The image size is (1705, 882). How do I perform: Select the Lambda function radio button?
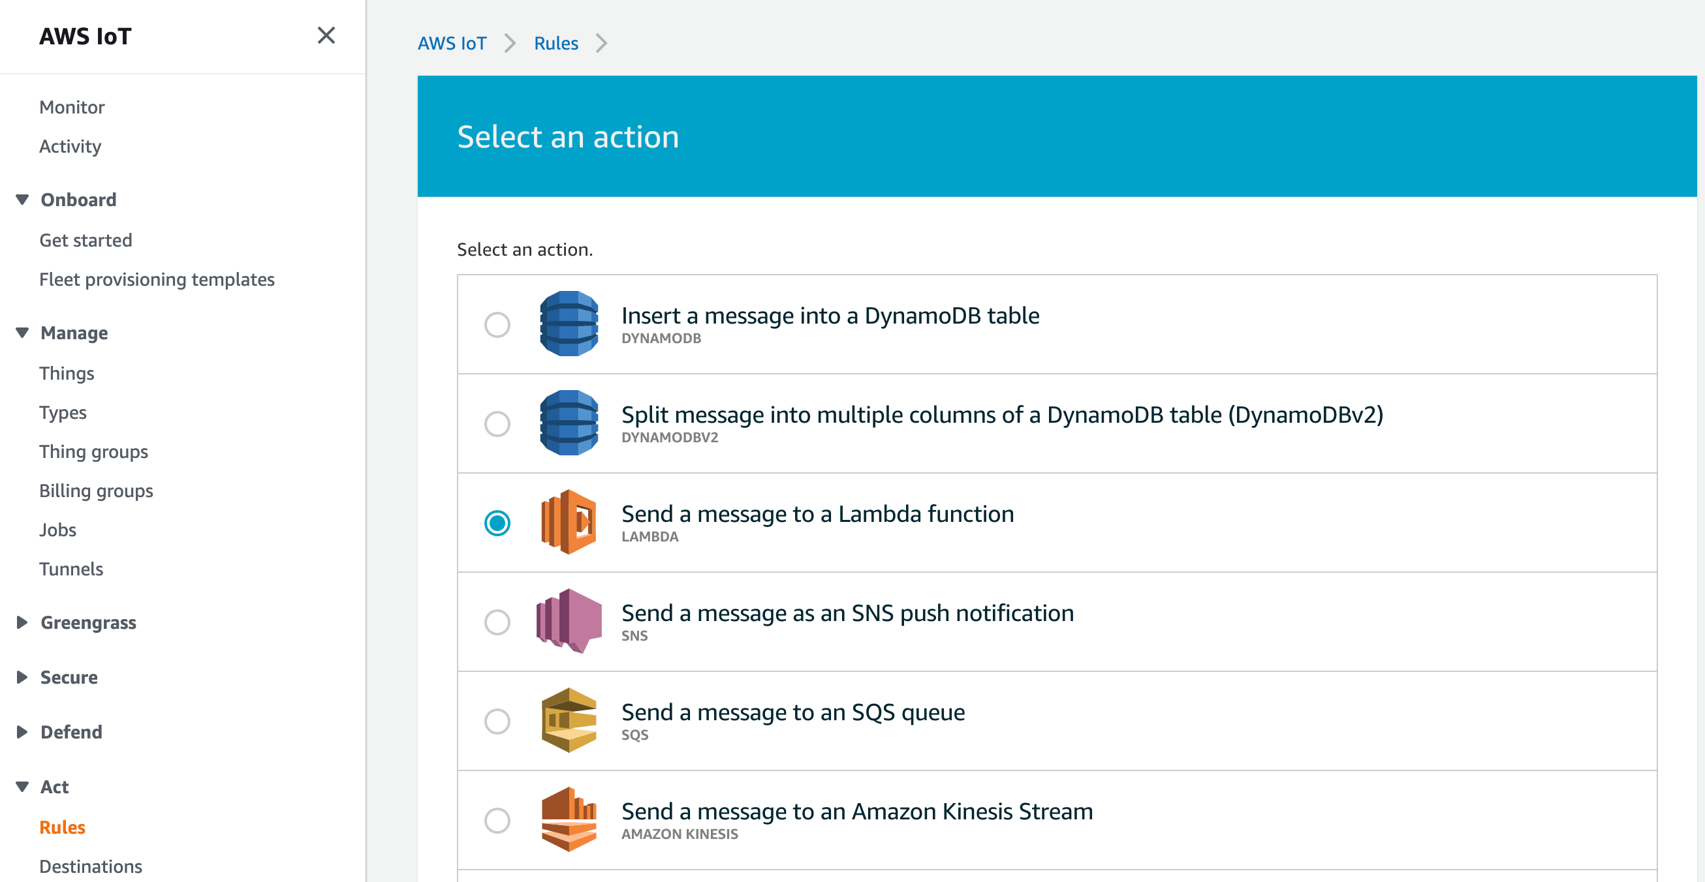tap(497, 523)
